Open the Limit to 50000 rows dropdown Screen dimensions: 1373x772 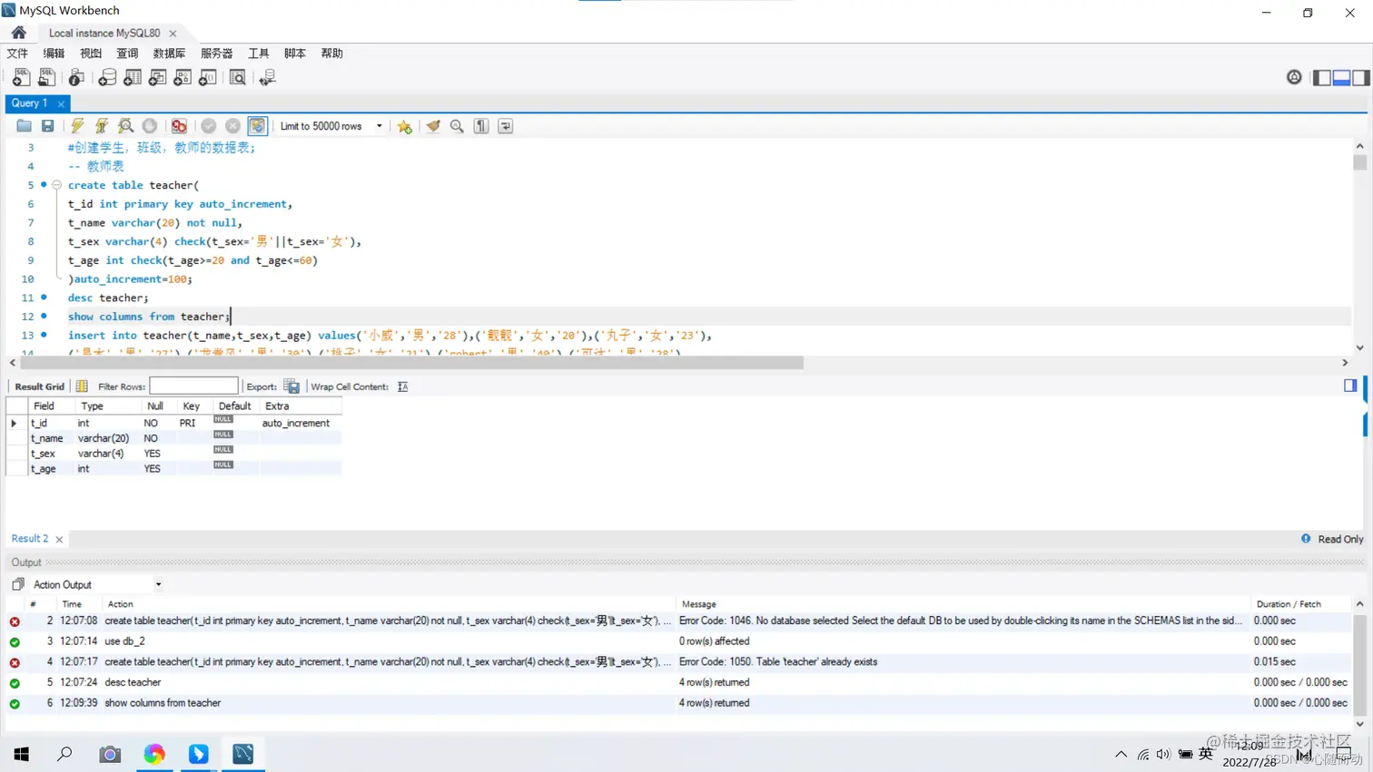[x=331, y=126]
